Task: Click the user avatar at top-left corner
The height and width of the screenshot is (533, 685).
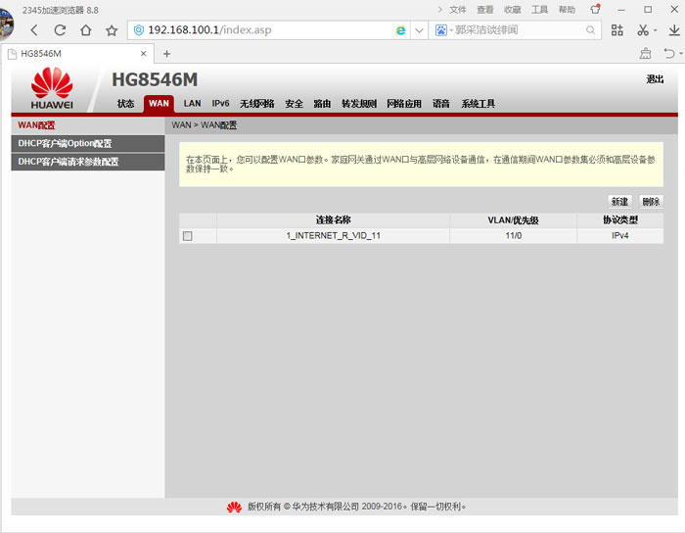Action: 7,24
